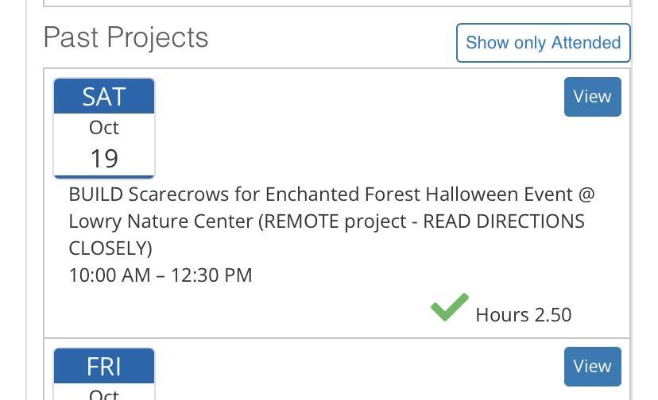This screenshot has width=658, height=400.
Task: Toggle the Show only Attended filter
Action: (543, 42)
